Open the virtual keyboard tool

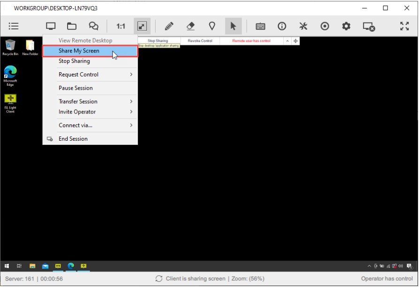click(260, 26)
